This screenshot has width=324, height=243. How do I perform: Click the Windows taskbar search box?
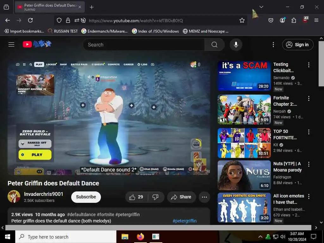(x=66, y=237)
